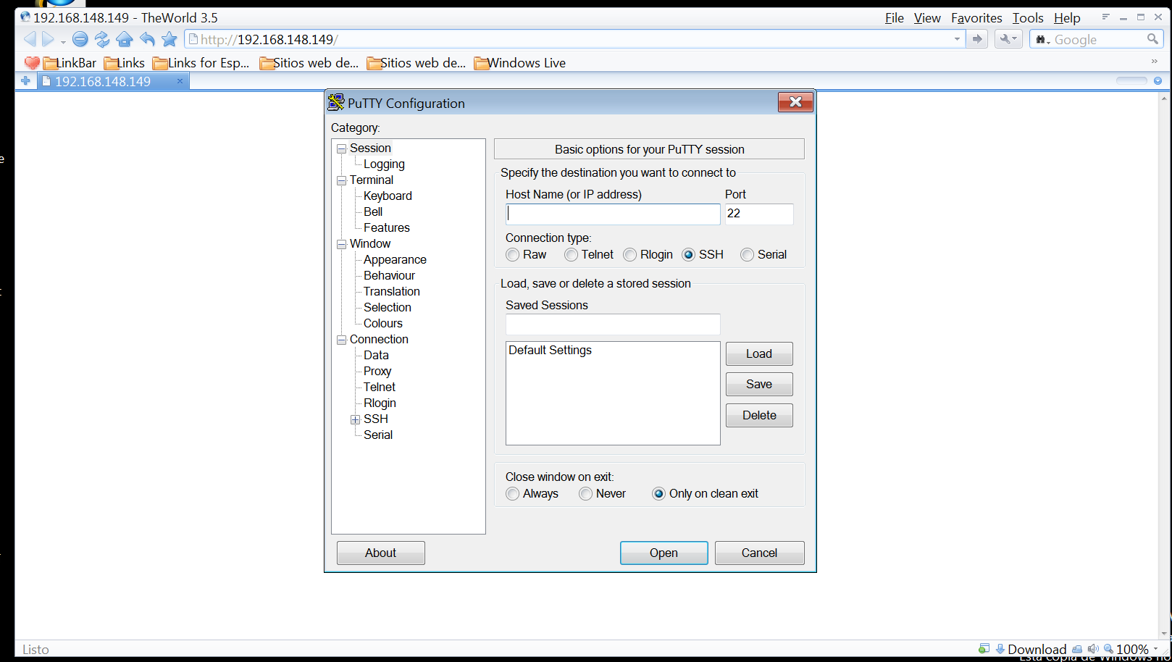Click the popup blocker icon in status bar
The image size is (1172, 662).
click(x=984, y=649)
